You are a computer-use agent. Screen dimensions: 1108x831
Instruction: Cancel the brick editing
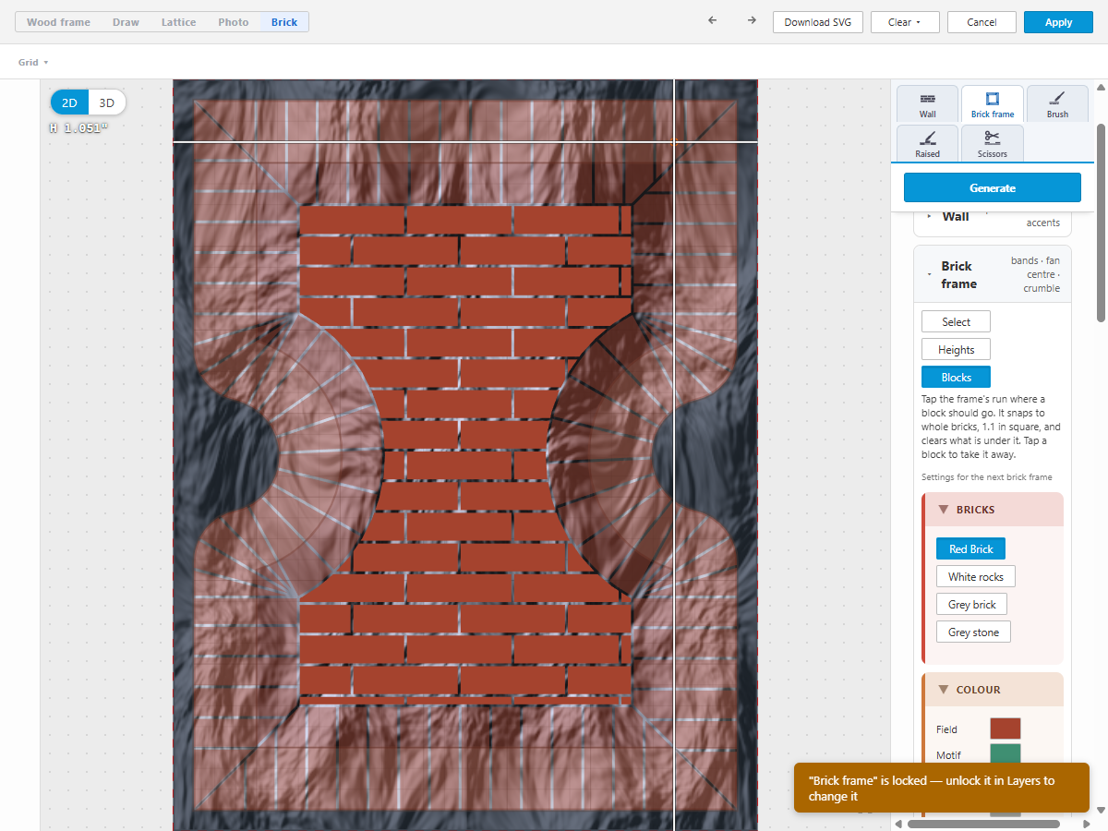point(982,22)
